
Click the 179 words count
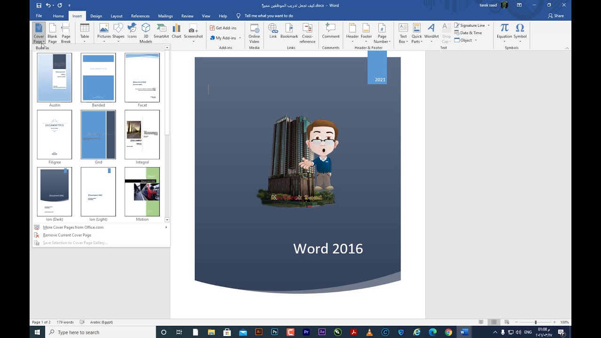coord(65,322)
